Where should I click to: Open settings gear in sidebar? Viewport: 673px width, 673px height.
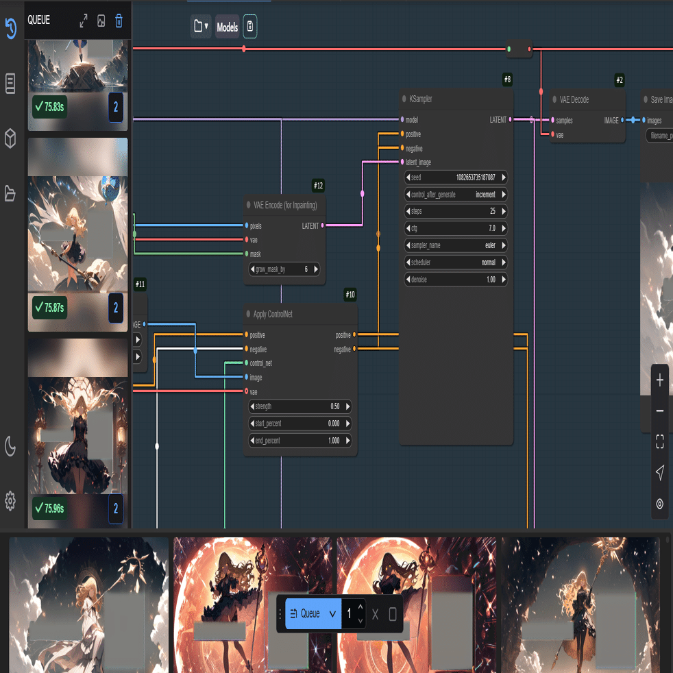[10, 501]
